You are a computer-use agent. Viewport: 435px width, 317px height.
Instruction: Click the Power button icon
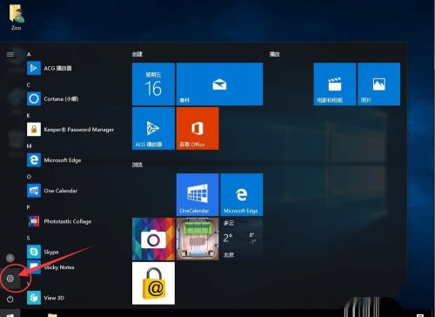click(10, 299)
